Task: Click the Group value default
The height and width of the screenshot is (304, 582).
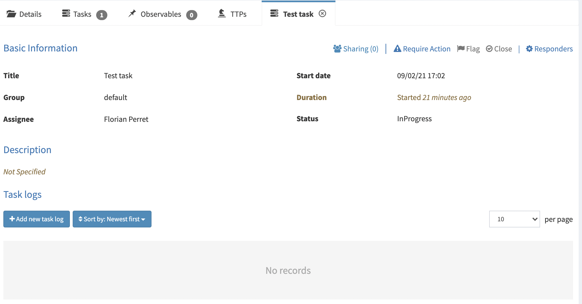Action: click(115, 98)
